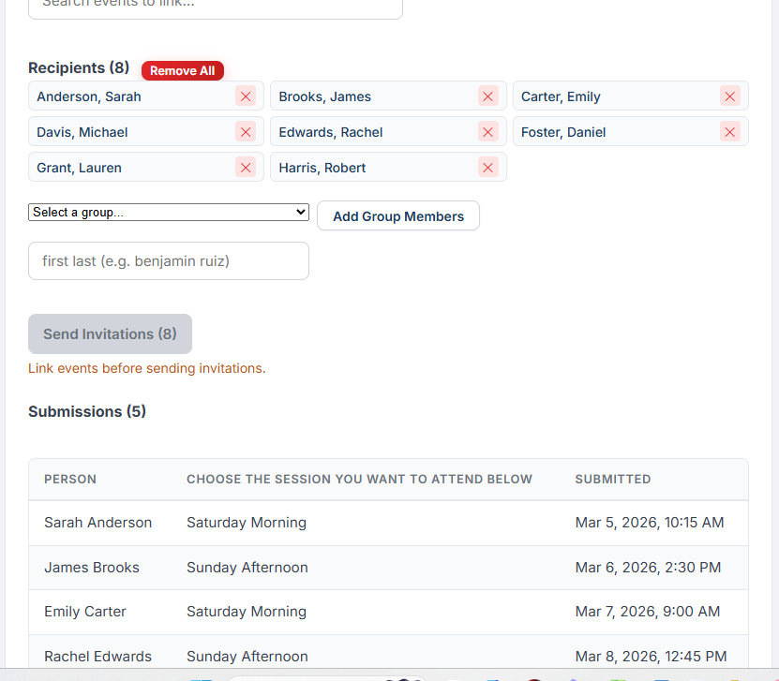Remove Edwards, Rachel from recipients
The height and width of the screenshot is (681, 779).
point(487,132)
